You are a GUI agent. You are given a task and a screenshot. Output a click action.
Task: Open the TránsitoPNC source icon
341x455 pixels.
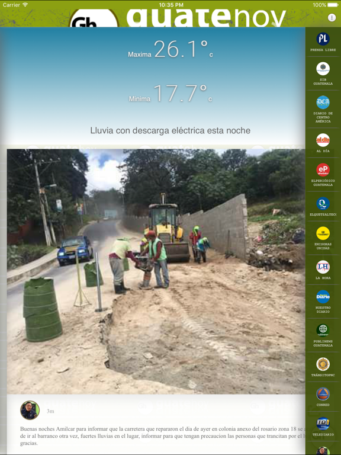click(323, 364)
